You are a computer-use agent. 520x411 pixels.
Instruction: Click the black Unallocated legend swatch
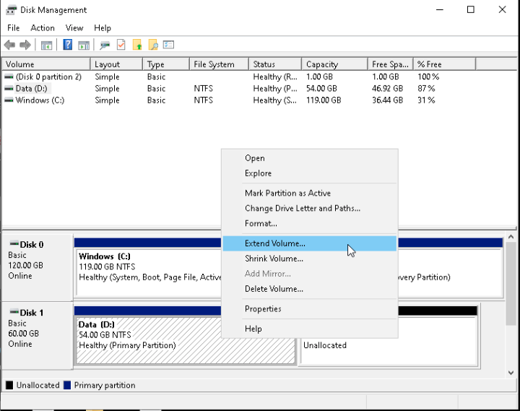(x=9, y=385)
